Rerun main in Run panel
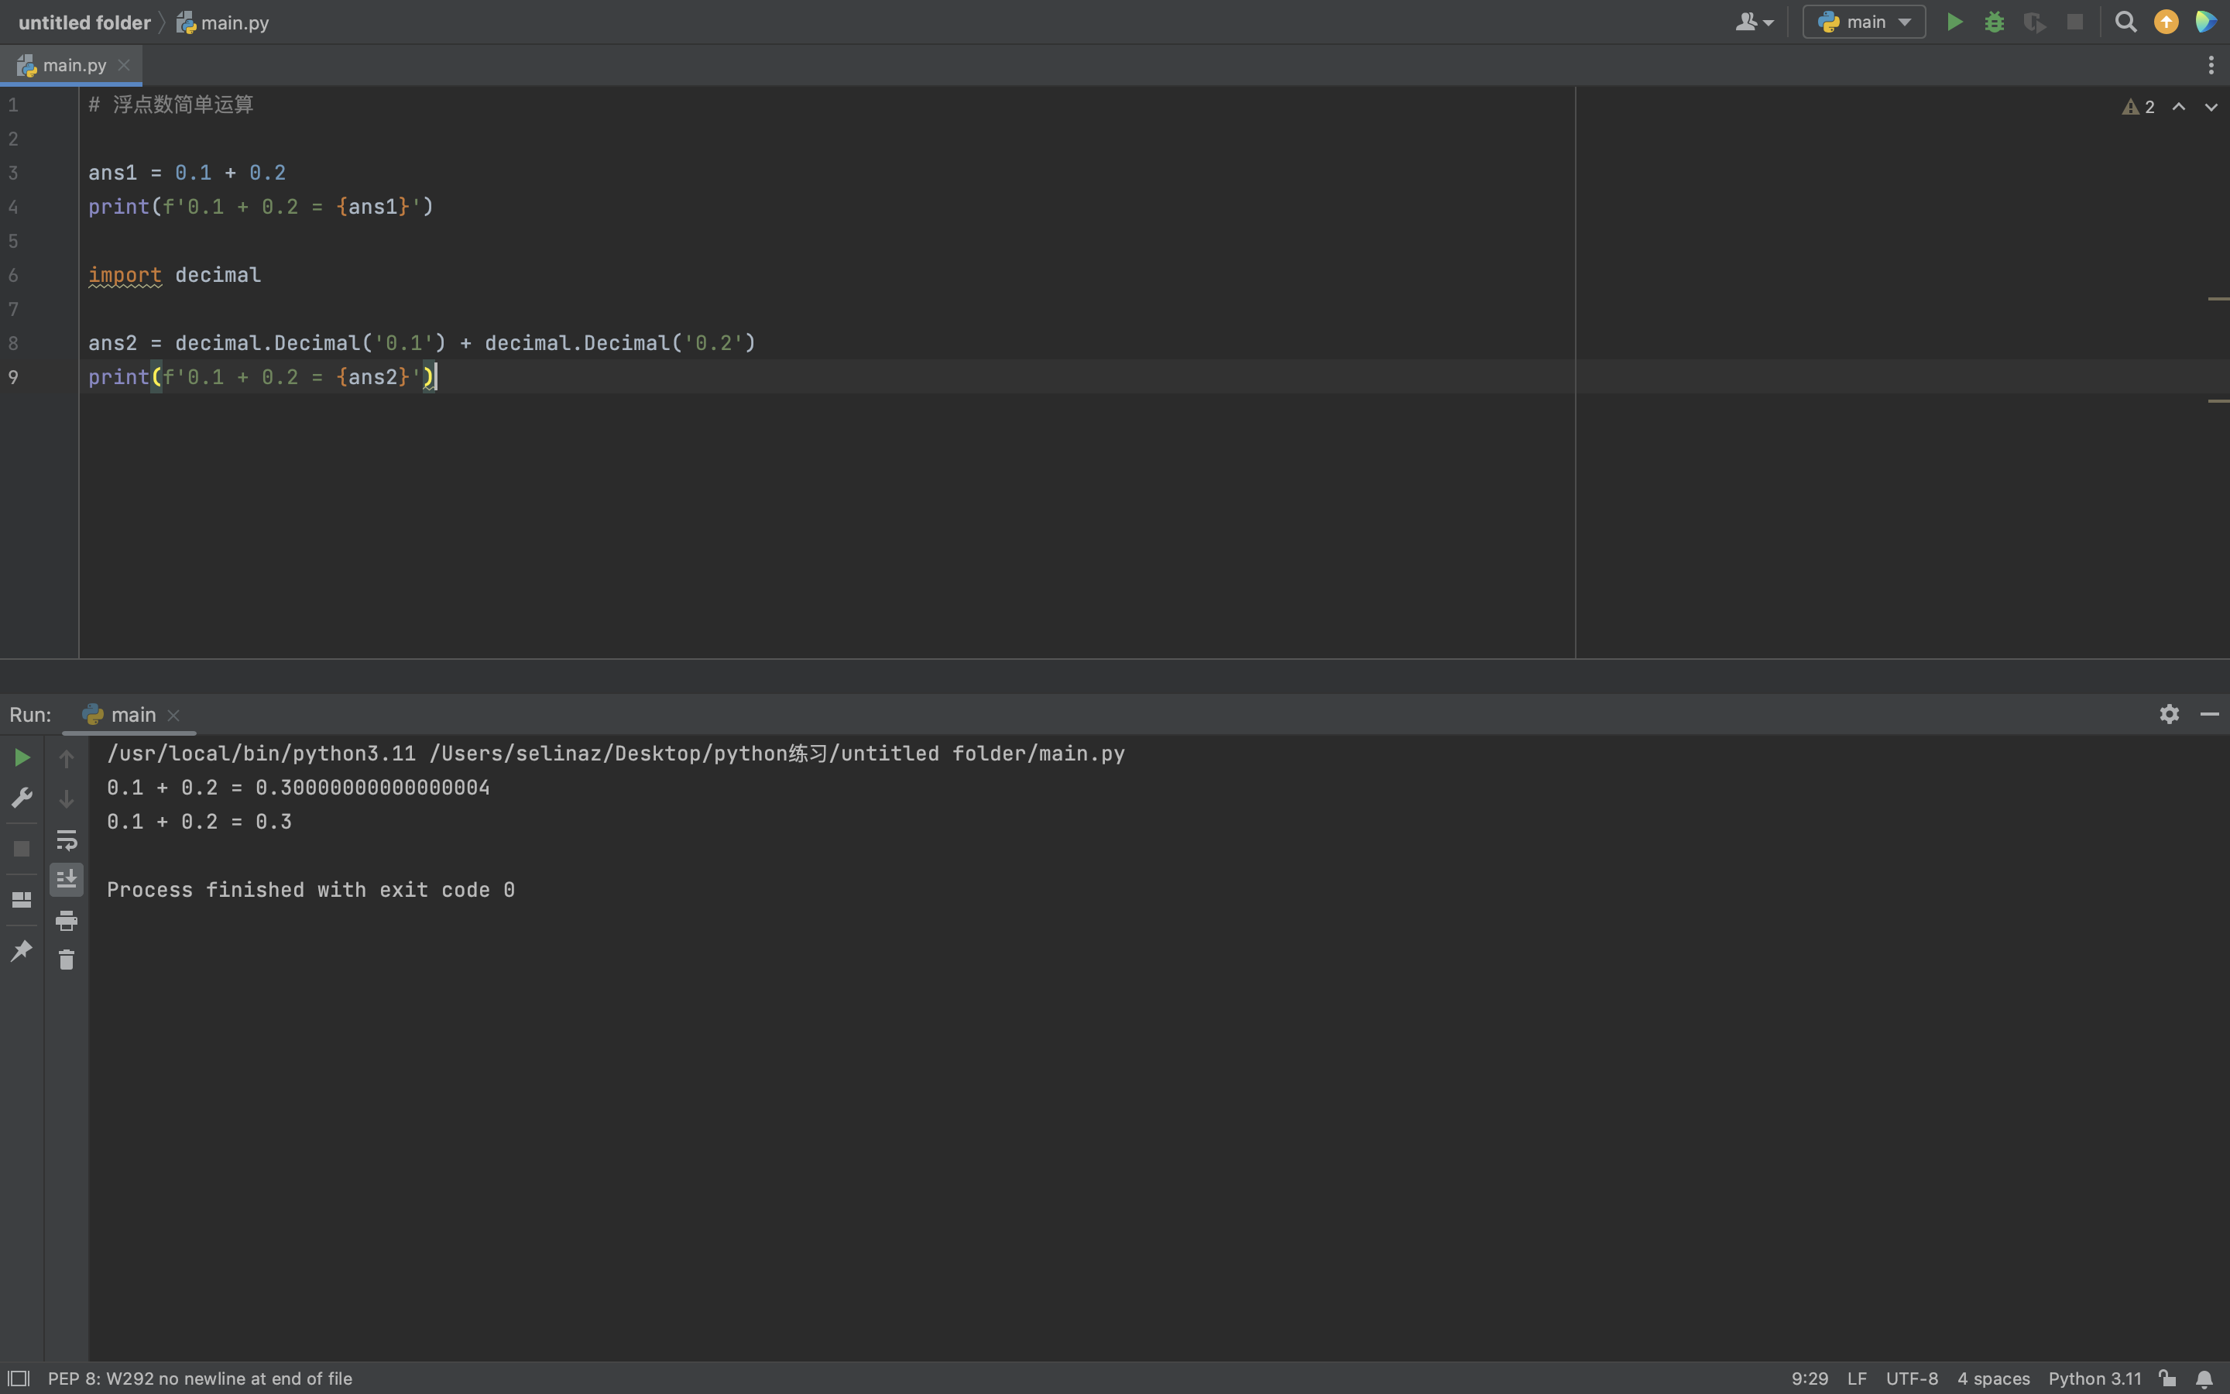This screenshot has height=1394, width=2230. (x=22, y=758)
